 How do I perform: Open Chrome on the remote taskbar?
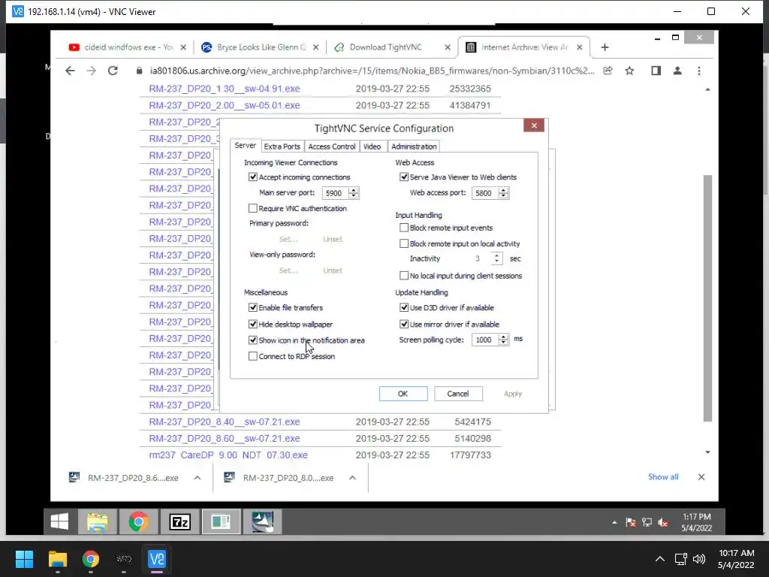click(139, 521)
